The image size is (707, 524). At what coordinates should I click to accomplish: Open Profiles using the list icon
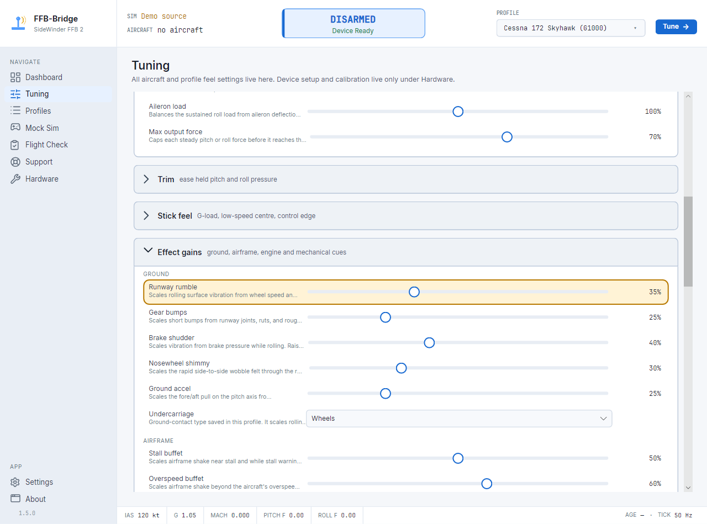pos(15,111)
